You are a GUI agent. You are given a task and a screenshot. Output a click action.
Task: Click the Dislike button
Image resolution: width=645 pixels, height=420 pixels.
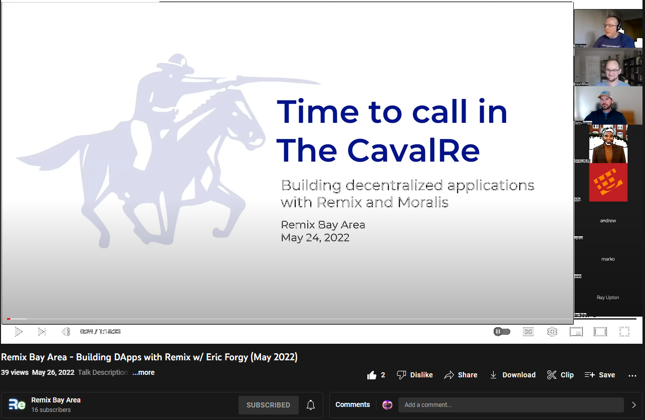(414, 375)
